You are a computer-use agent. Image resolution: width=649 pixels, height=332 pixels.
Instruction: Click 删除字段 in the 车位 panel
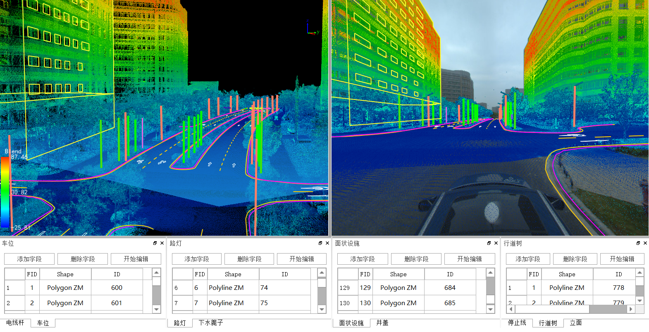[x=83, y=259]
